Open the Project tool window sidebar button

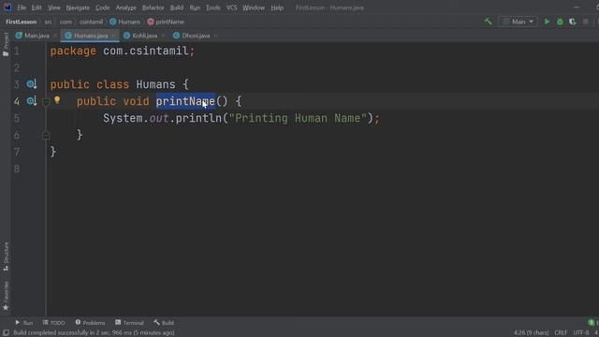[x=6, y=44]
